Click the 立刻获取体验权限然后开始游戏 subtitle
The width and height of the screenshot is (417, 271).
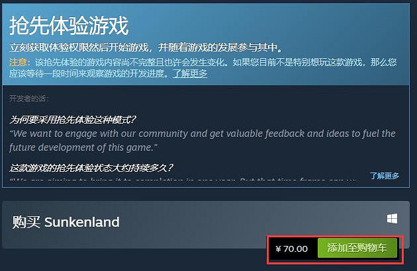tap(79, 48)
